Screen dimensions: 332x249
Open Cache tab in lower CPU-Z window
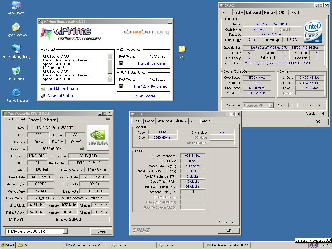tap(150, 121)
